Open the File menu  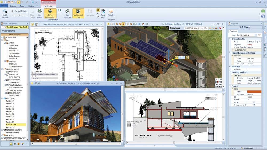click(x=4, y=6)
